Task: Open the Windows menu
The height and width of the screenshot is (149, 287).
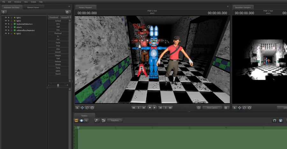Action: pos(18,2)
